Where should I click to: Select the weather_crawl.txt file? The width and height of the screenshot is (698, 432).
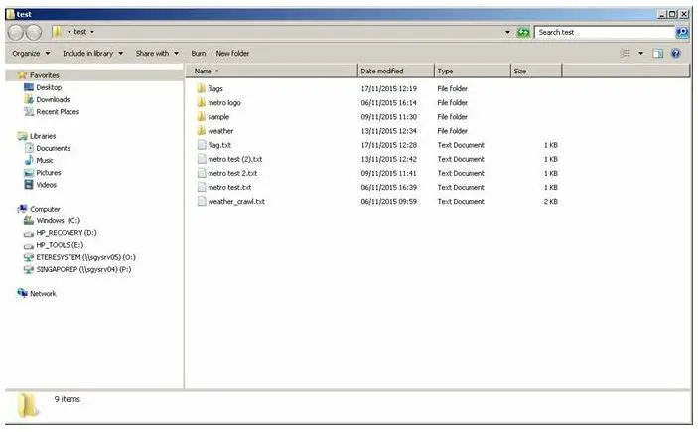(235, 202)
